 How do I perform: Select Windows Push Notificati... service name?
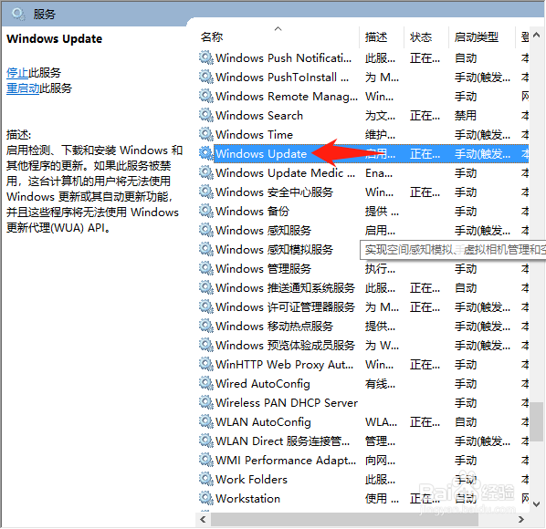click(x=283, y=57)
